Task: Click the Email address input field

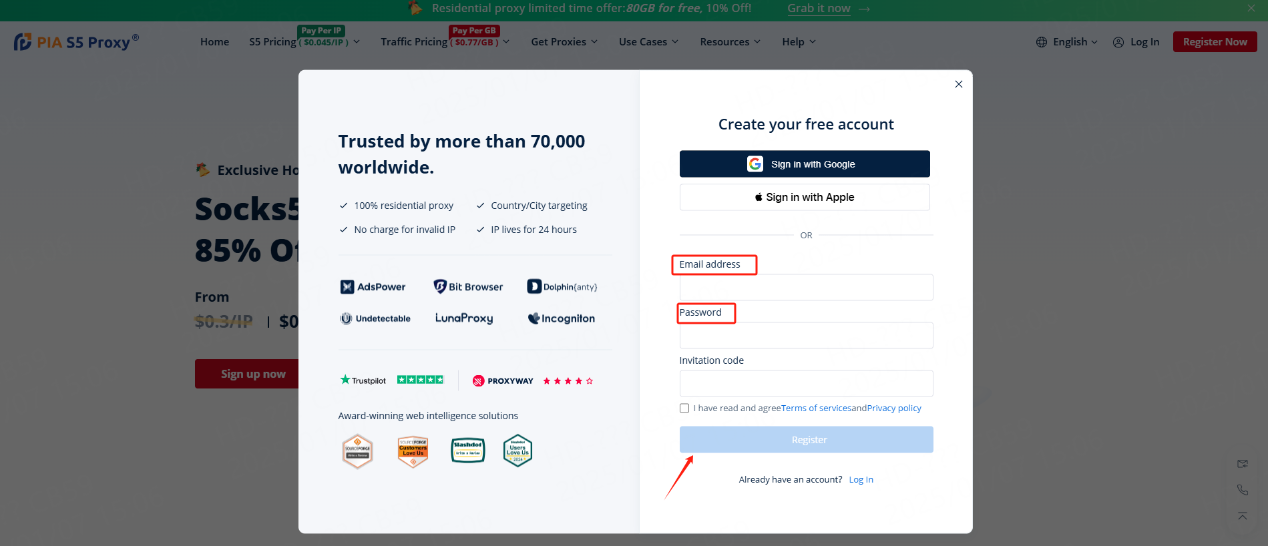Action: pyautogui.click(x=806, y=288)
